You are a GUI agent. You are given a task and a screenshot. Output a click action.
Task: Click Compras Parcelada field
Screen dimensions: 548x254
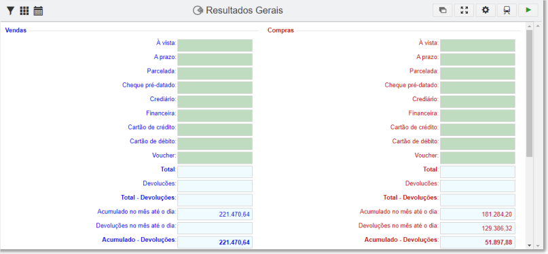(x=477, y=73)
